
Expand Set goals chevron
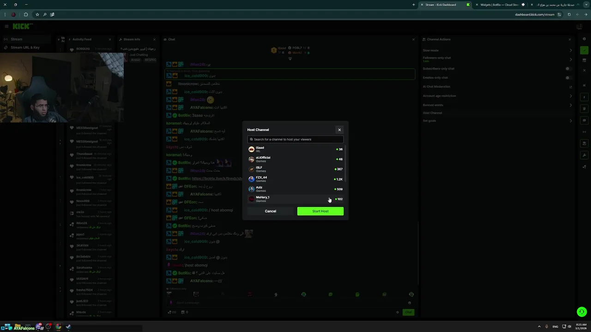point(571,121)
